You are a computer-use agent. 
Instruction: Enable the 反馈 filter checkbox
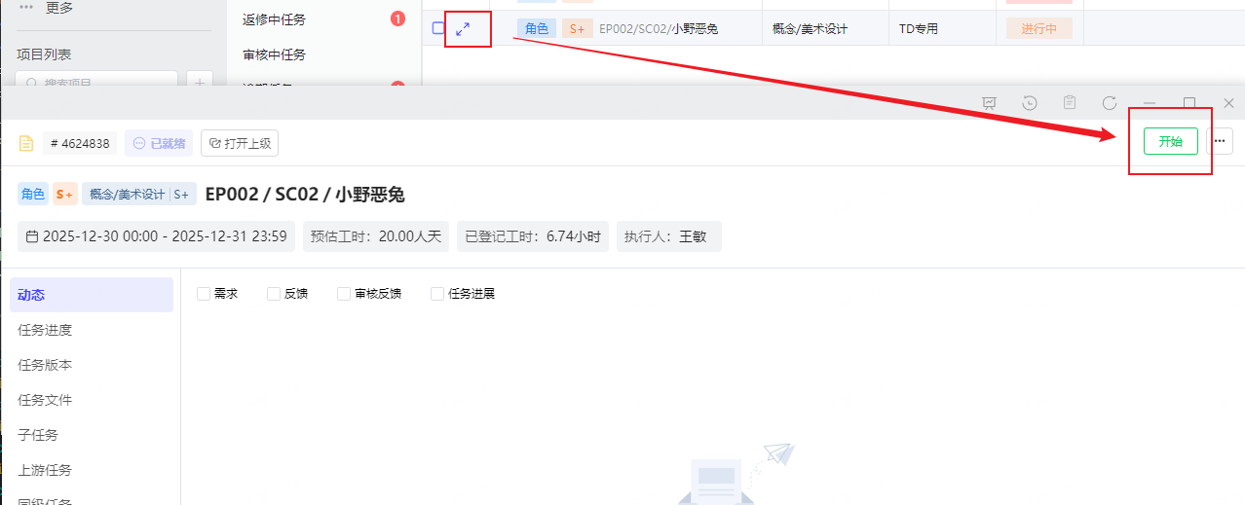274,294
